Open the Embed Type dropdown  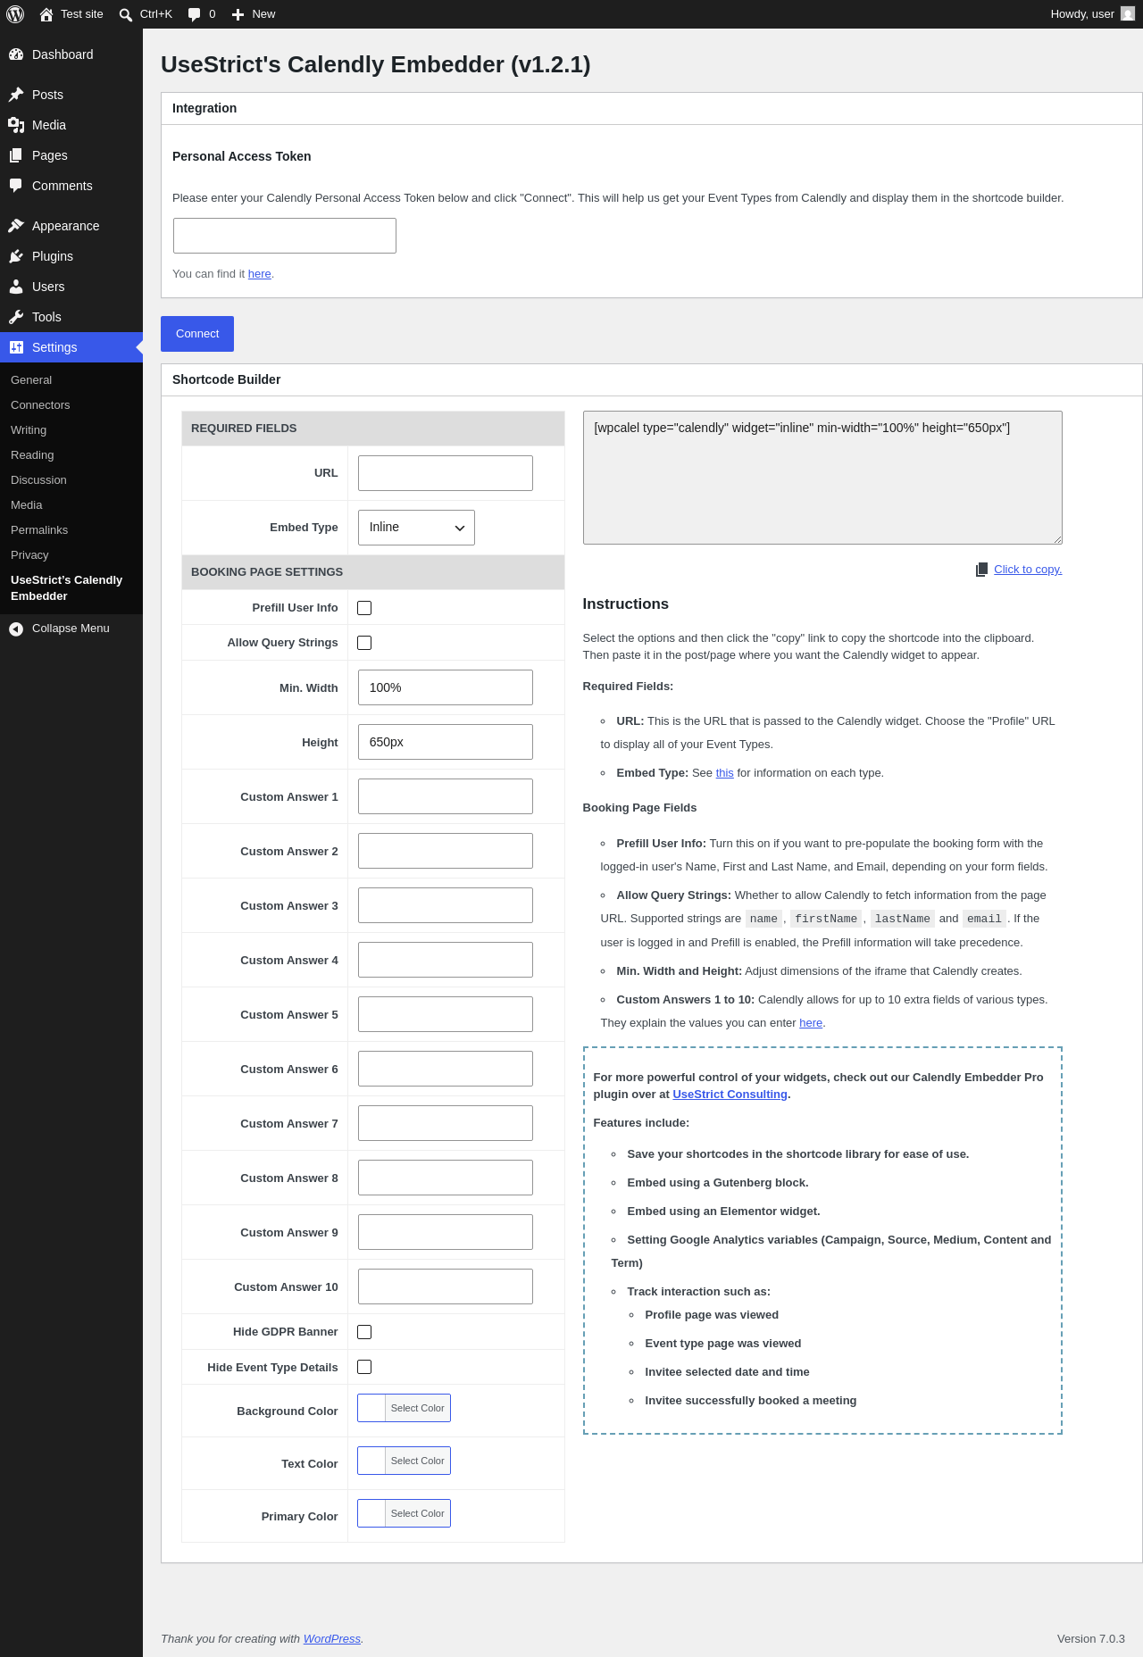(x=416, y=528)
